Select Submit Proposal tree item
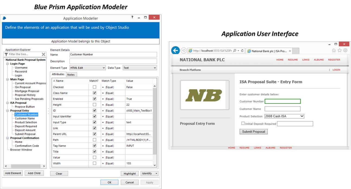This screenshot has width=351, height=189. (25, 134)
